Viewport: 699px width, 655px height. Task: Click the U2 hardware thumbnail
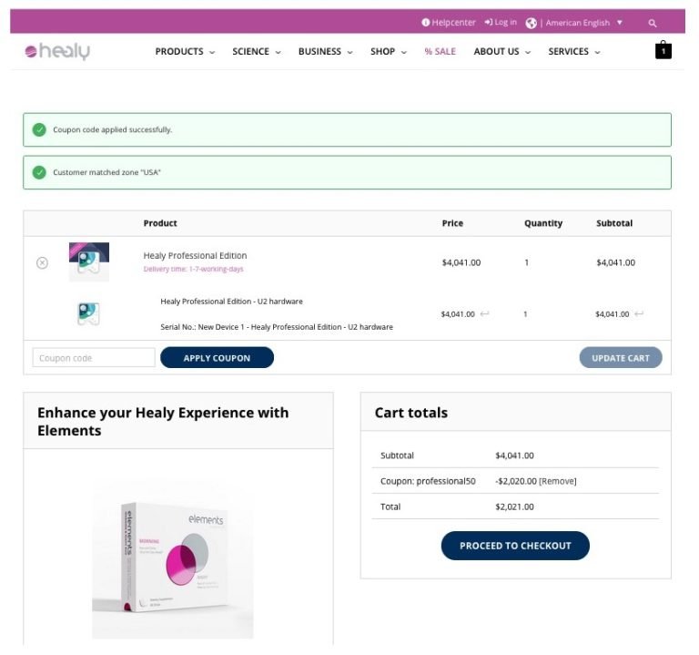point(88,313)
